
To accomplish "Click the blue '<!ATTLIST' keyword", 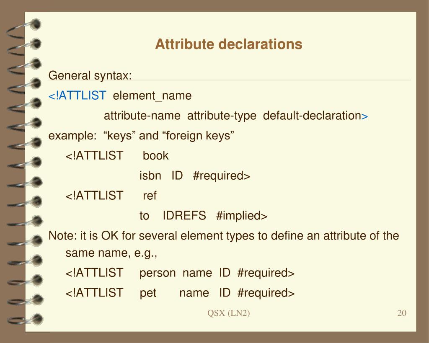I will 77,95.
